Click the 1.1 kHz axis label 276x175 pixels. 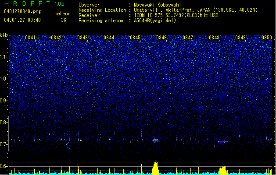4,57
